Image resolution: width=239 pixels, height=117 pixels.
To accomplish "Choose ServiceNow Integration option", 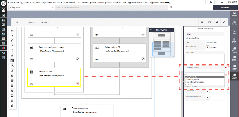I will click(204, 82).
